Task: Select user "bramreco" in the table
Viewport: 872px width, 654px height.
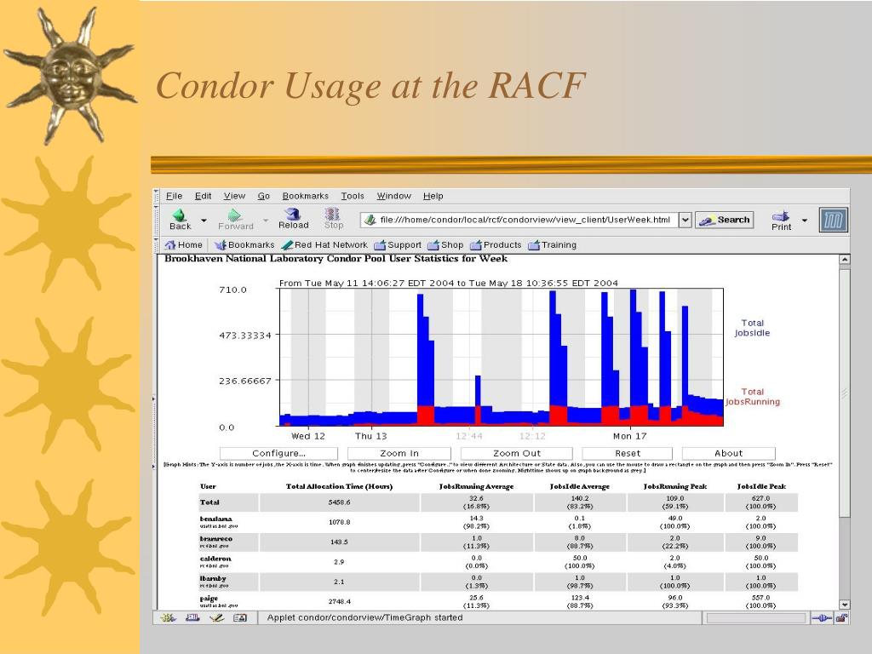Action: [x=215, y=539]
